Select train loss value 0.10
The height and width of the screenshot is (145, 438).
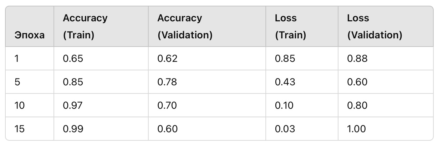(285, 105)
